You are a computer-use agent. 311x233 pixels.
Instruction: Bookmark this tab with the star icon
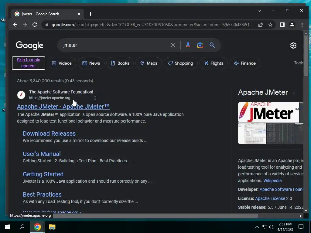pos(270,25)
